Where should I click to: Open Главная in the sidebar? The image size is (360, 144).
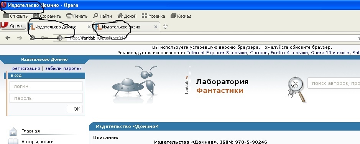31,131
